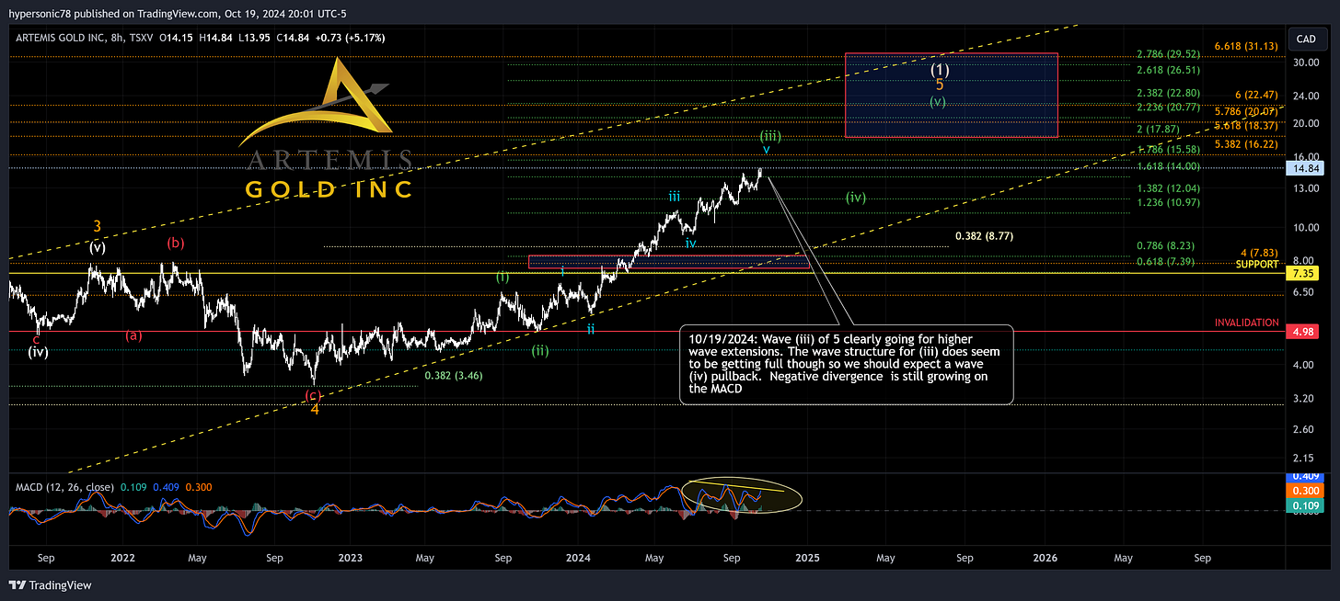
Task: Click the green (ii) wave label
Action: tap(540, 349)
